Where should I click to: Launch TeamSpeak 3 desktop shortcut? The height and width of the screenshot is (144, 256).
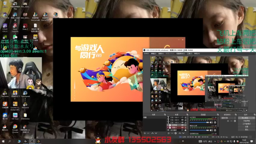pos(25,95)
